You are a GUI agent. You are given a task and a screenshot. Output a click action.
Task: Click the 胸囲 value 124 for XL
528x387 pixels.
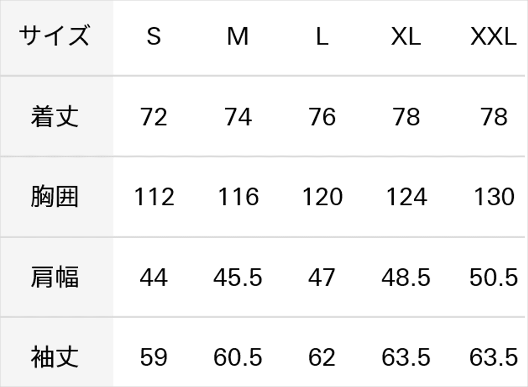pos(406,197)
